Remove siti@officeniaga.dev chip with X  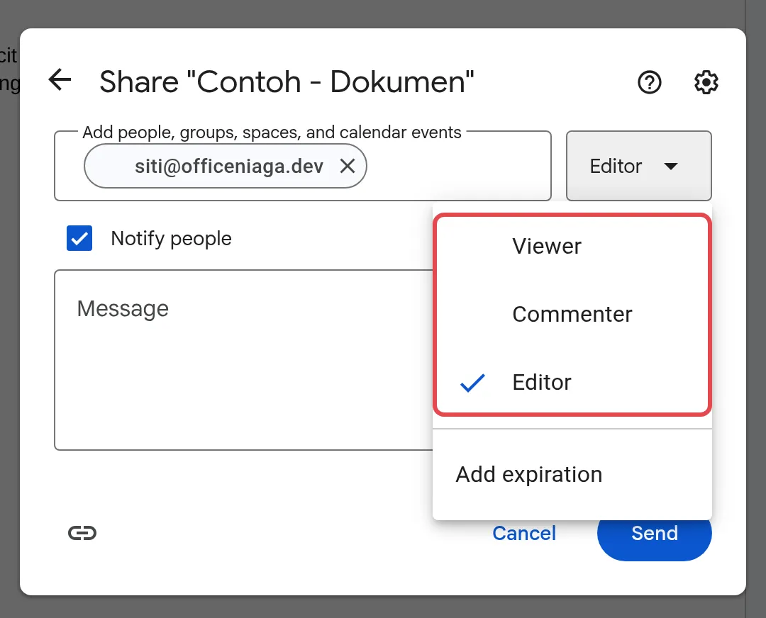coord(348,166)
